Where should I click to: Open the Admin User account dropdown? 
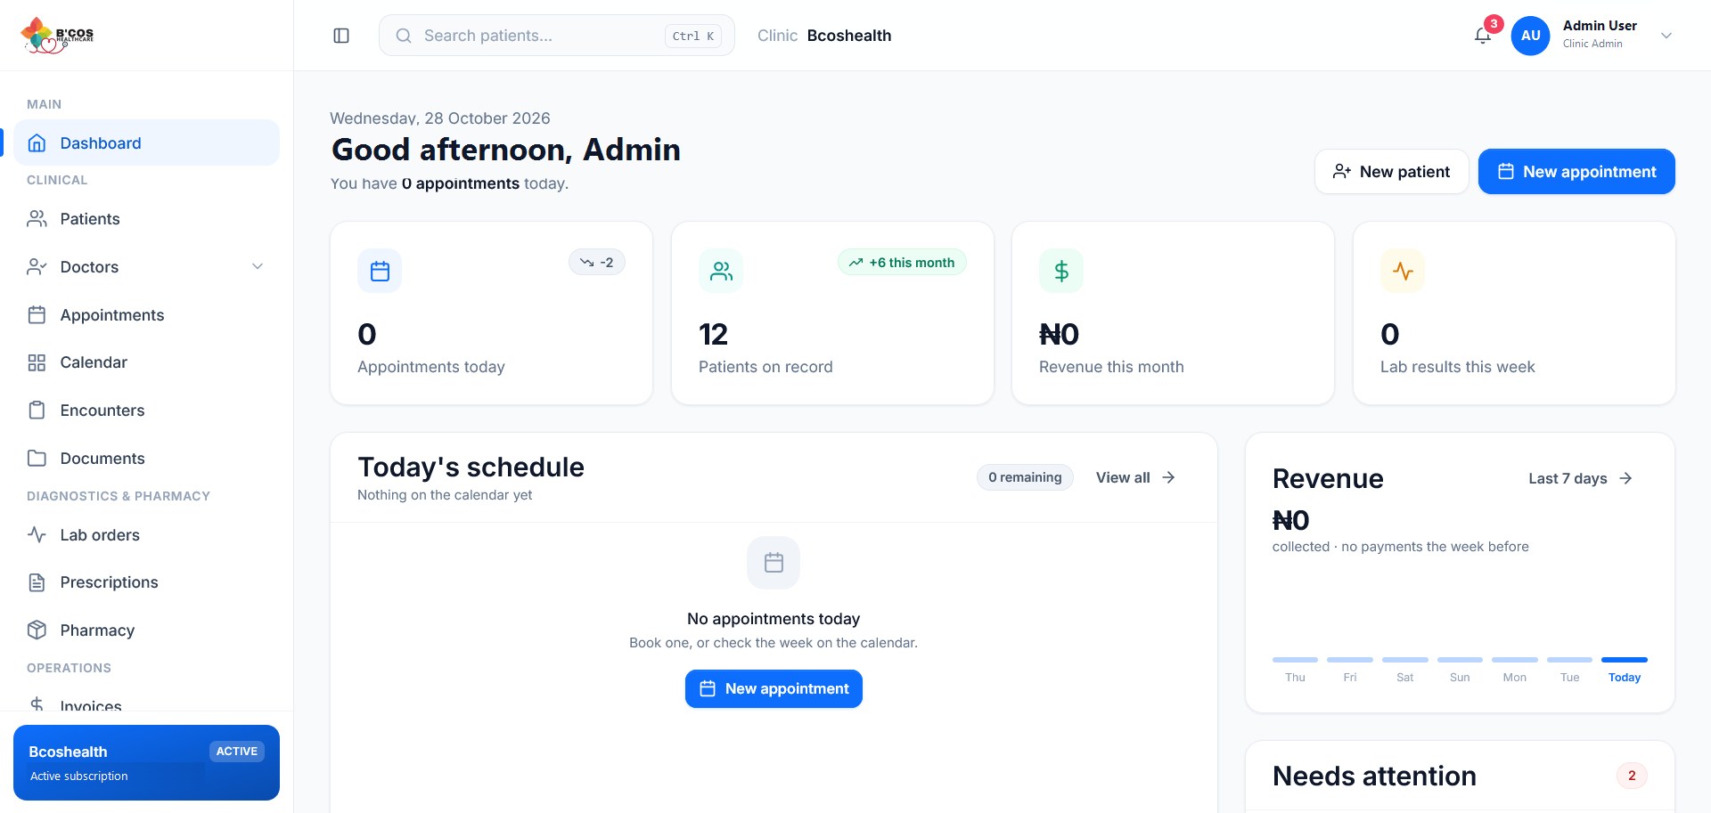1666,36
